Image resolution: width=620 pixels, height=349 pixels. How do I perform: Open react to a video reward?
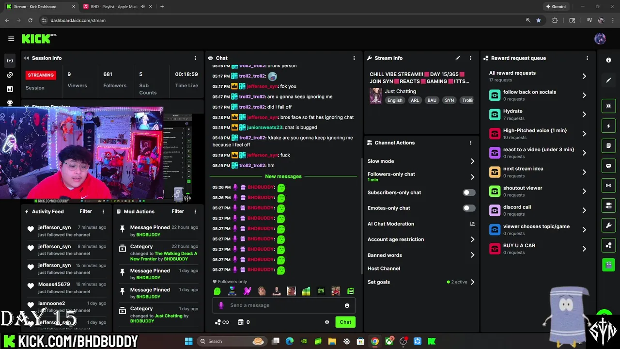(x=538, y=153)
